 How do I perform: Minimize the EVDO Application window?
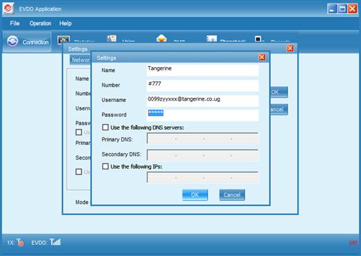tap(332, 9)
